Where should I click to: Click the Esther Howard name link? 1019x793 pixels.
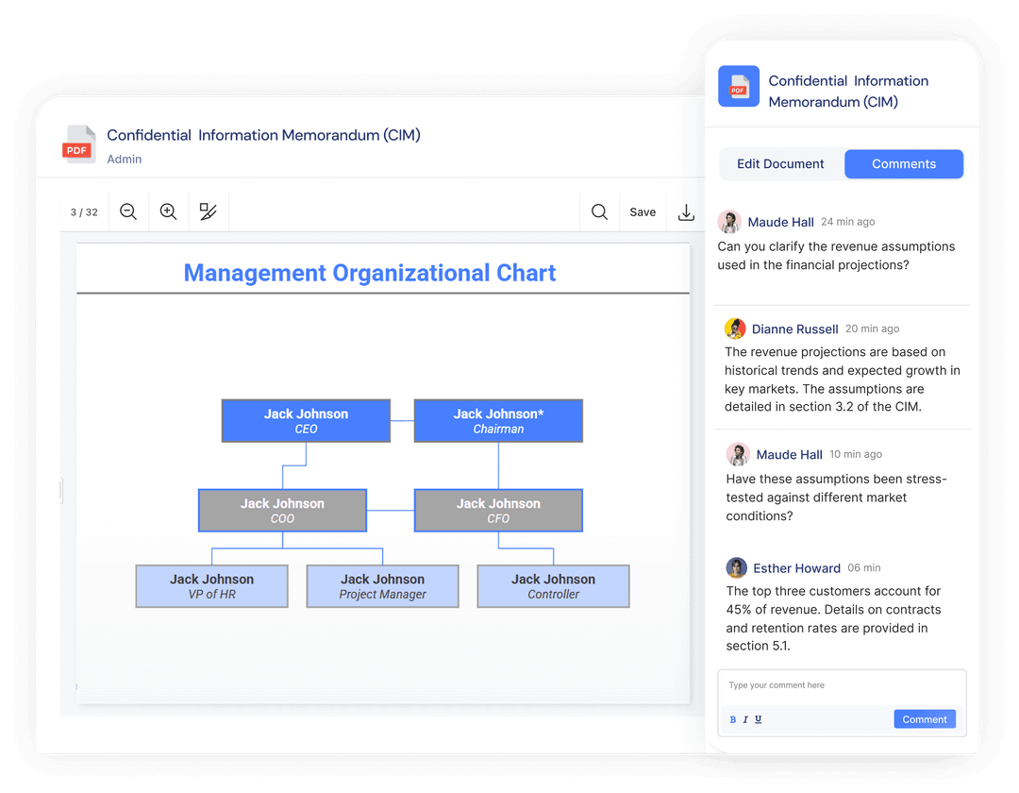(796, 568)
